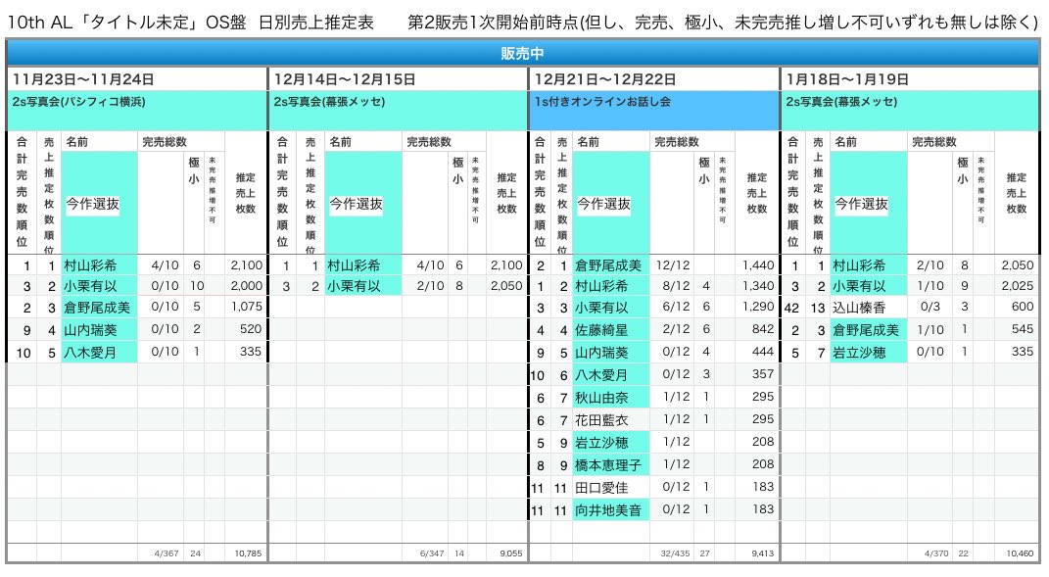This screenshot has width=1049, height=577.
Task: Click the estimated sales value 1,290
Action: click(x=758, y=307)
